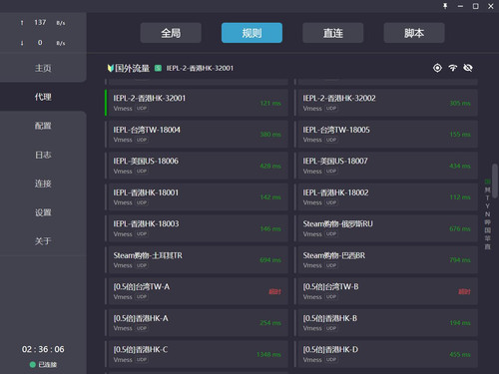Select the 规则 rule mode

[x=251, y=33]
